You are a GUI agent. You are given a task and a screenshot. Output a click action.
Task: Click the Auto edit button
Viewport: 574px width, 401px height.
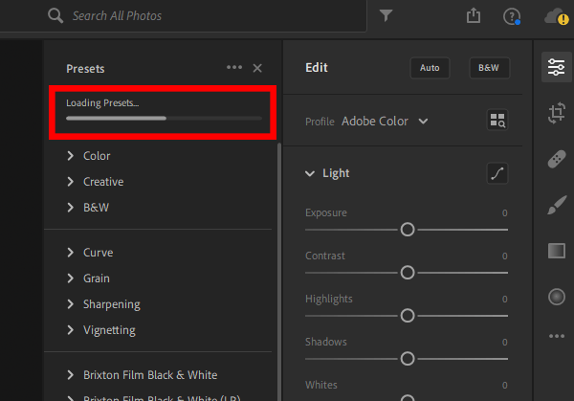coord(430,68)
